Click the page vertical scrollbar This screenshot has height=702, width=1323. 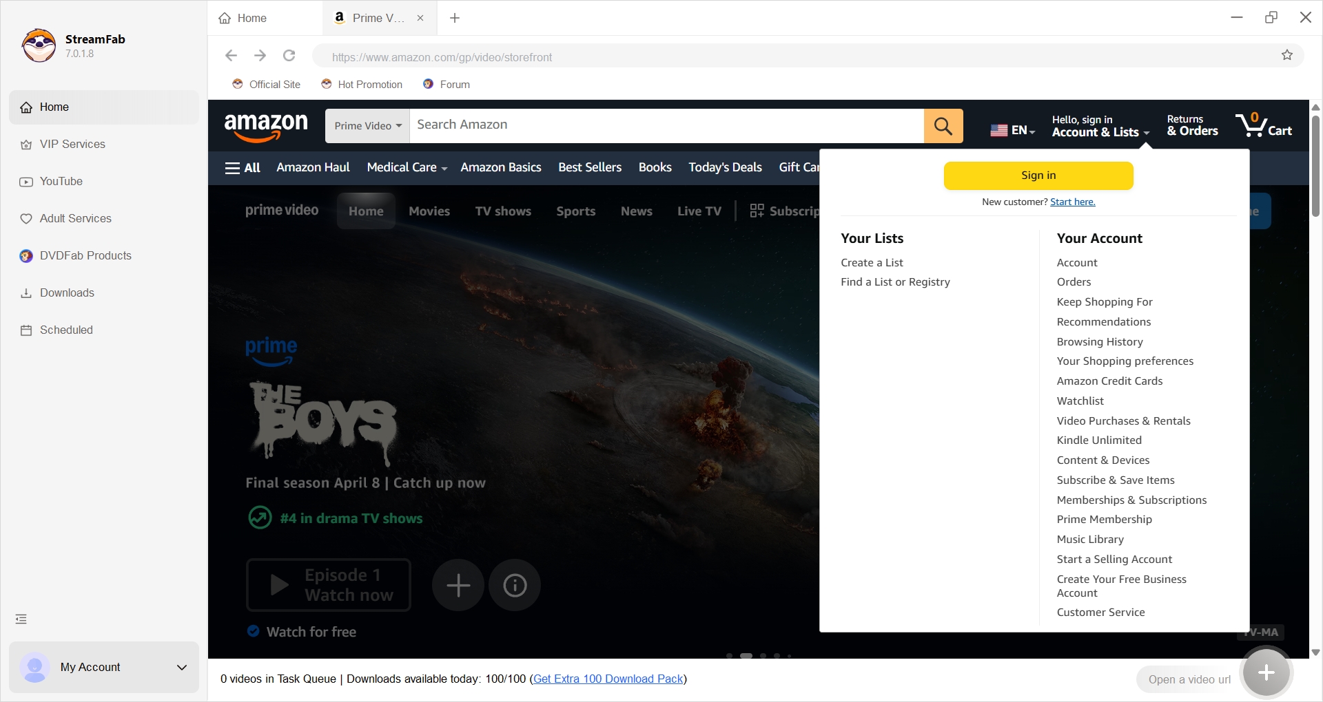click(x=1315, y=165)
